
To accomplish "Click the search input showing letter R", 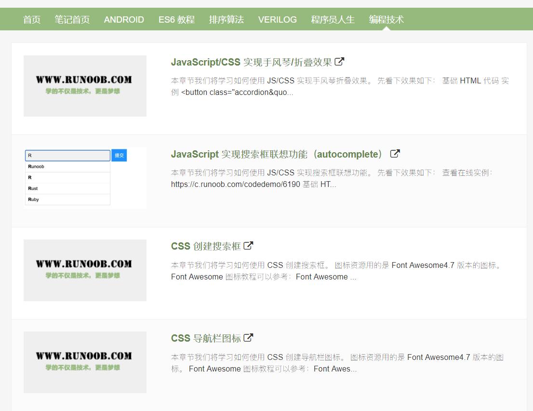I will (x=67, y=155).
